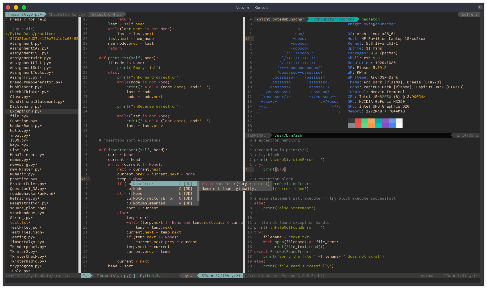Choose NameError from the completion popup
This screenshot has width=487, height=289.
coord(164,184)
